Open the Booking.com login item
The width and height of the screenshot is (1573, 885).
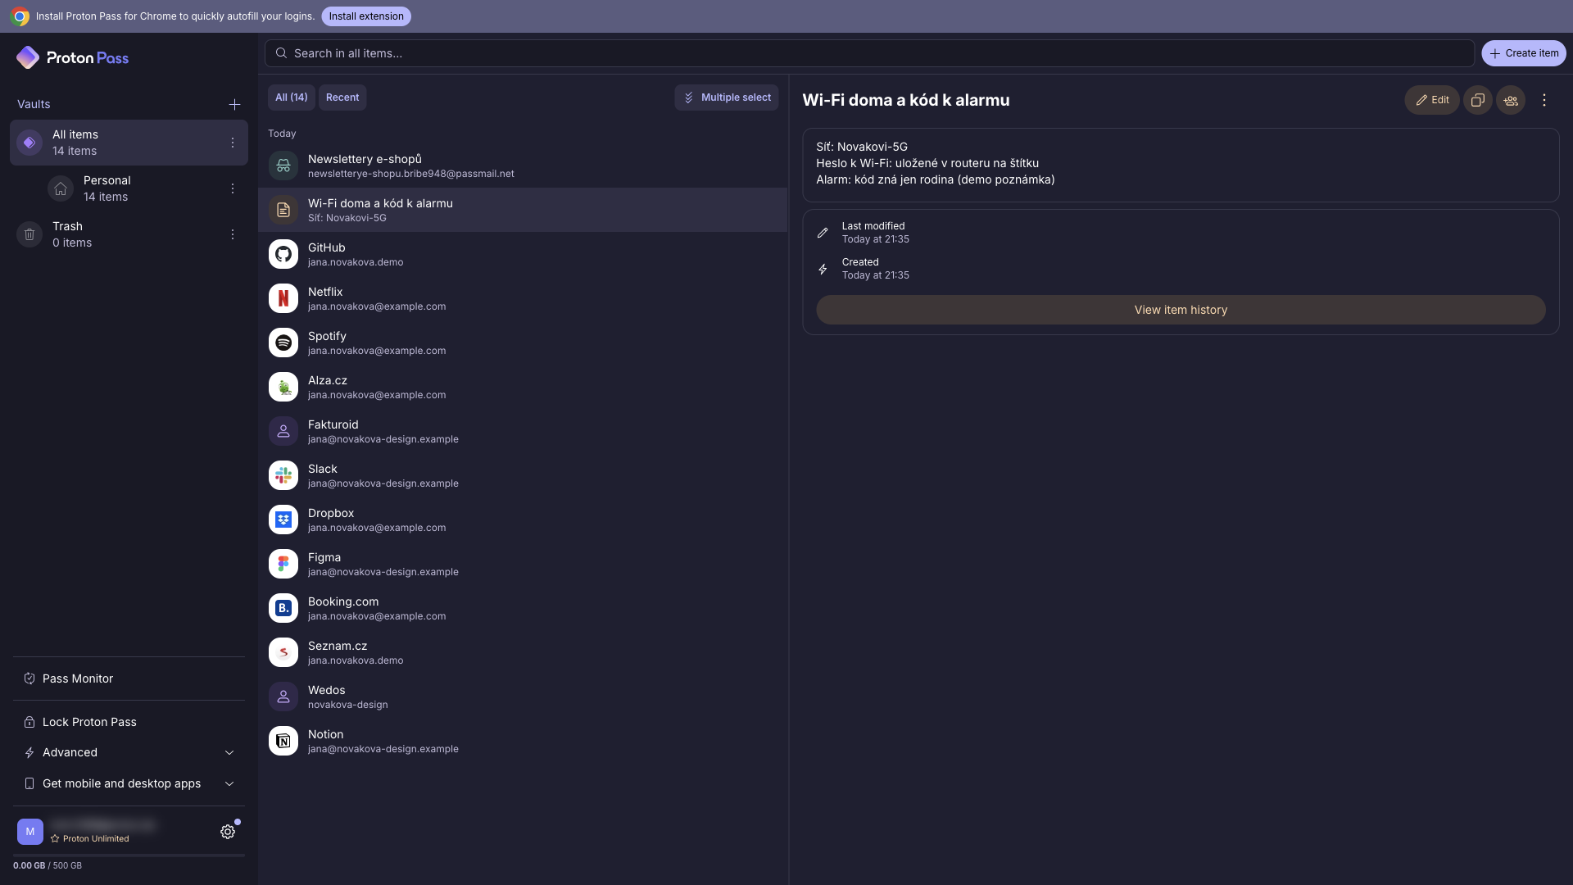tap(523, 608)
